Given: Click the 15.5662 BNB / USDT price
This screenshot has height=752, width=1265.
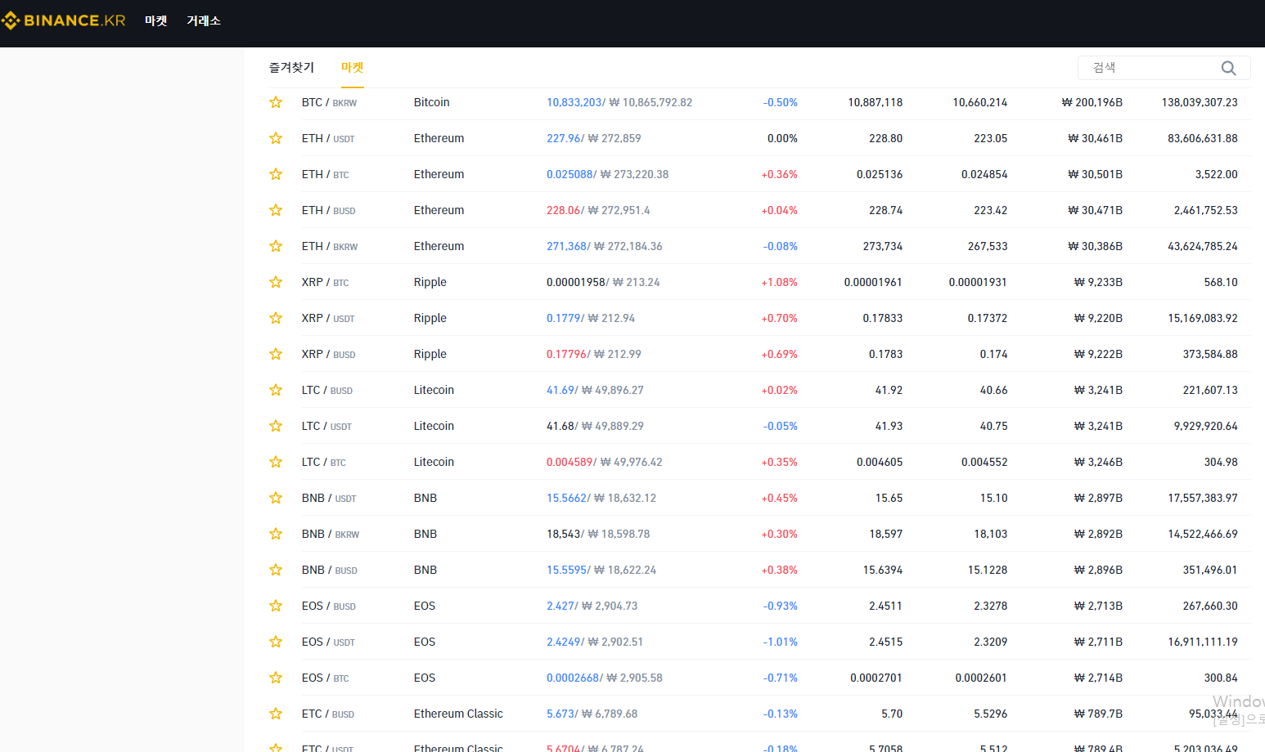Looking at the screenshot, I should point(566,498).
